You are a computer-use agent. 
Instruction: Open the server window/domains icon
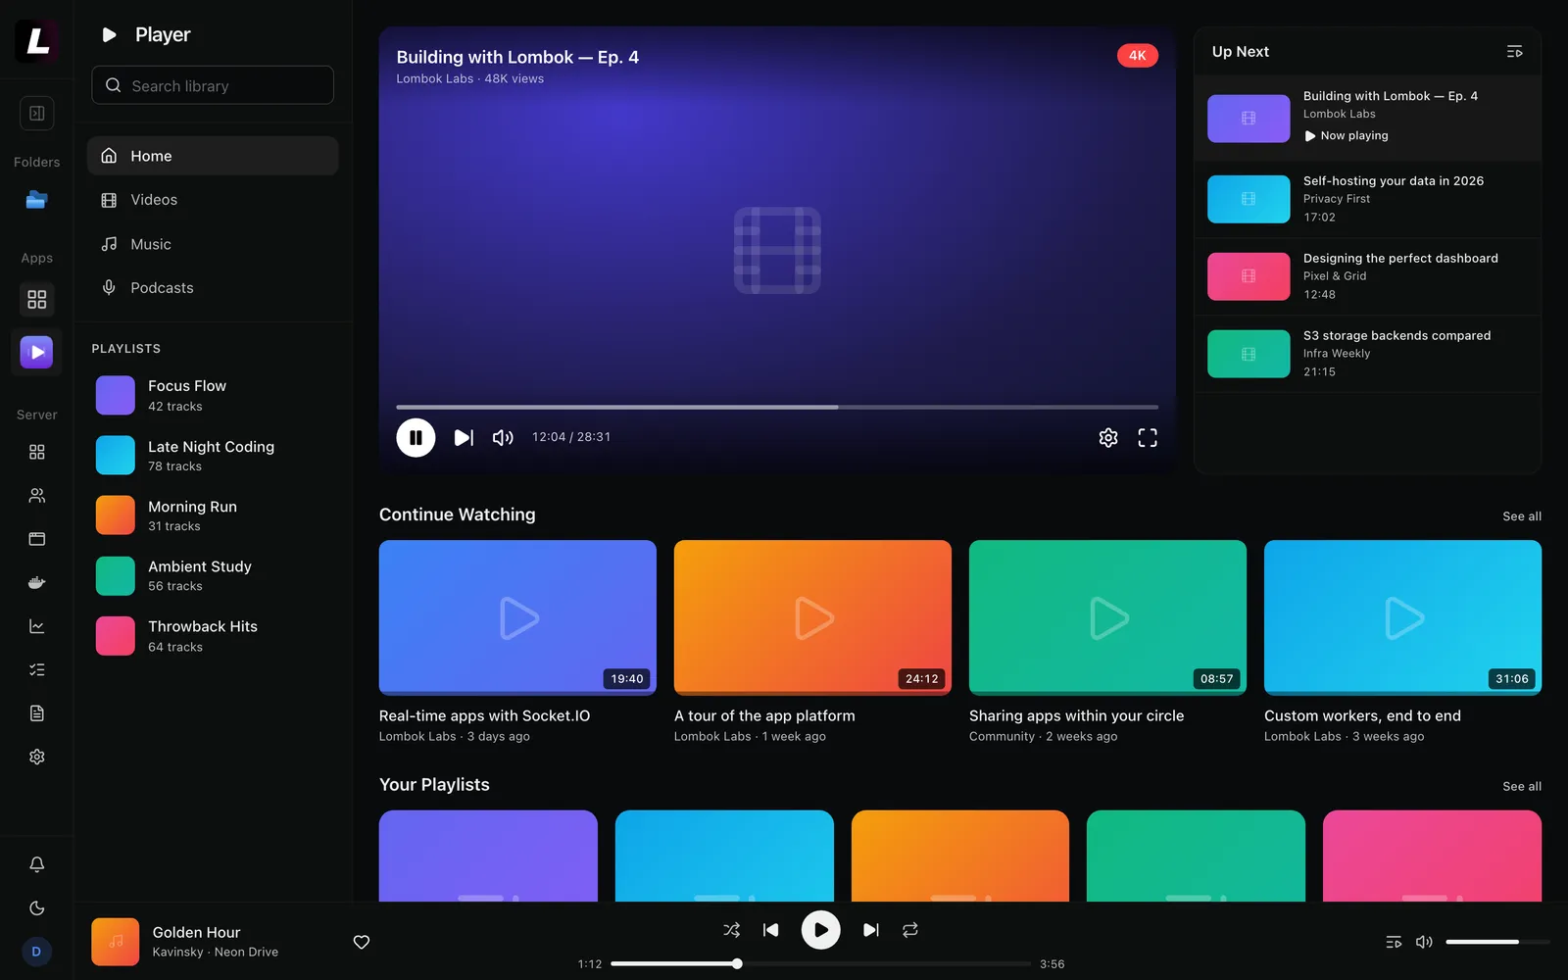click(x=36, y=539)
